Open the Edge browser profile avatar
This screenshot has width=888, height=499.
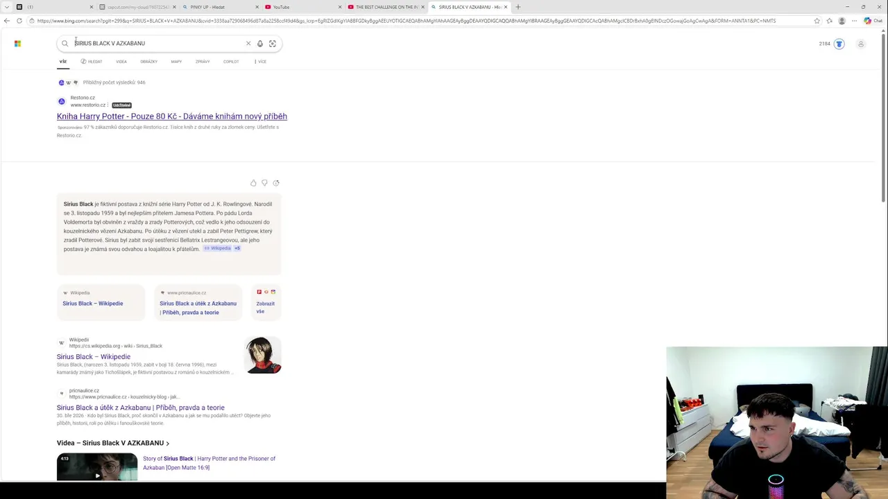pyautogui.click(x=842, y=21)
